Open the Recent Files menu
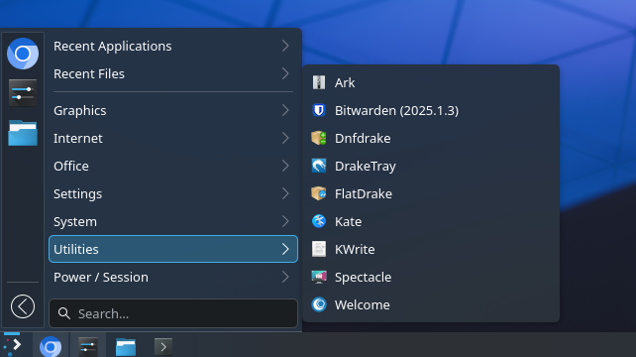Screen dimensions: 636x357 coord(173,73)
